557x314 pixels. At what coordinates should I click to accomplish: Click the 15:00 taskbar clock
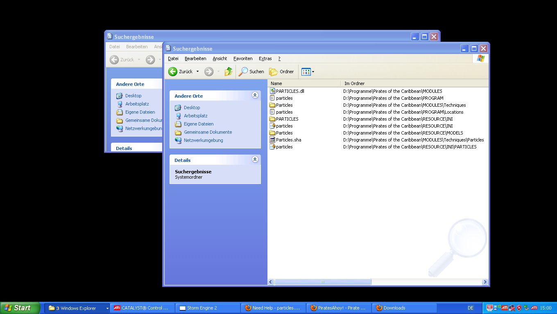pos(546,308)
